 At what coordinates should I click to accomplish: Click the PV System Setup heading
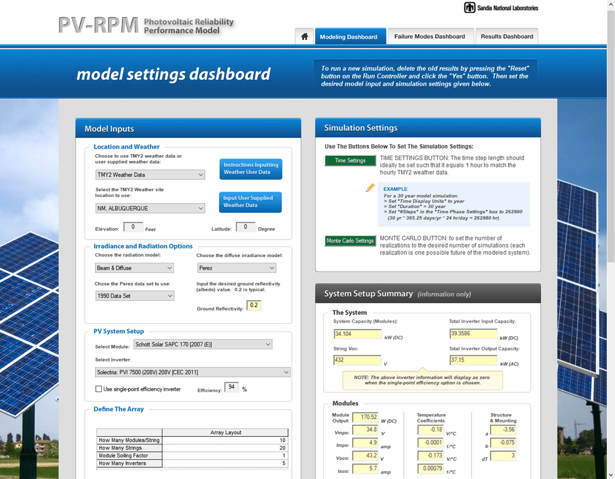tap(119, 331)
